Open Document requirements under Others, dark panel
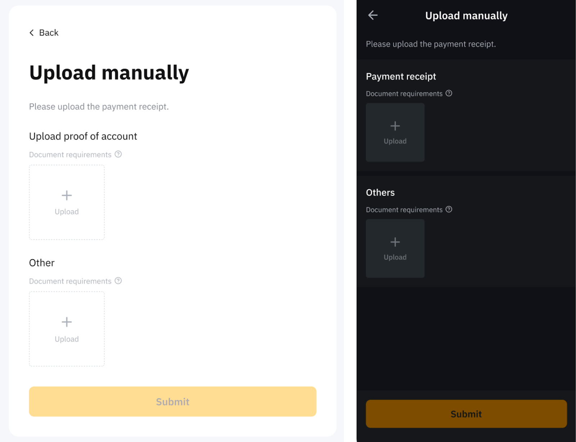Viewport: 576px width, 442px height. pyautogui.click(x=404, y=210)
